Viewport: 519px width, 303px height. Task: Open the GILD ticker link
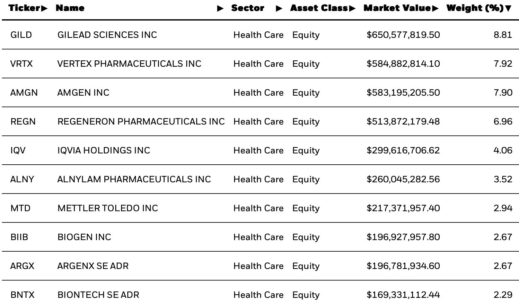[21, 35]
